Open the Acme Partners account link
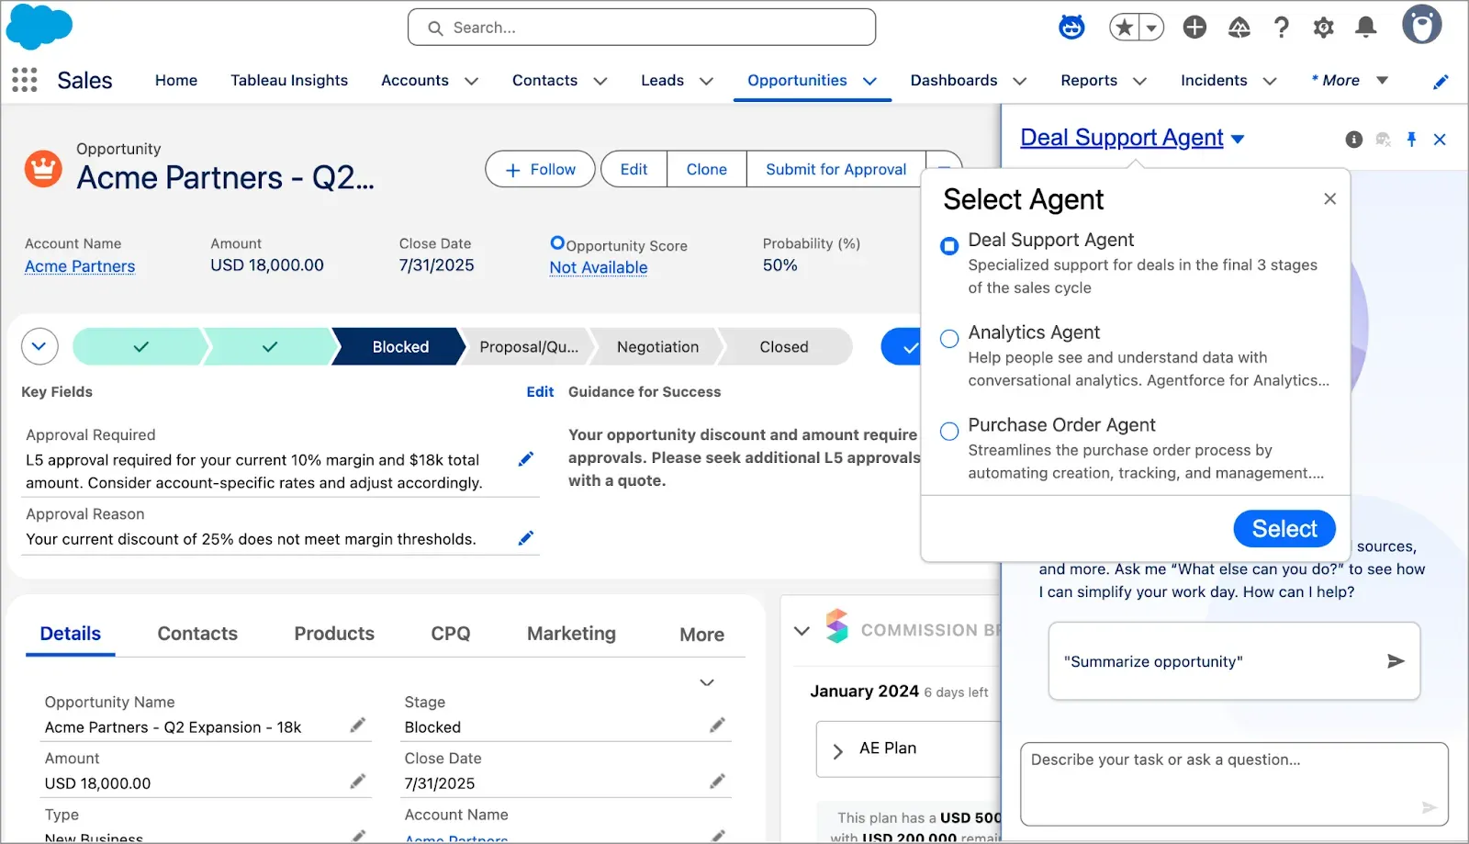The image size is (1469, 844). click(x=79, y=265)
